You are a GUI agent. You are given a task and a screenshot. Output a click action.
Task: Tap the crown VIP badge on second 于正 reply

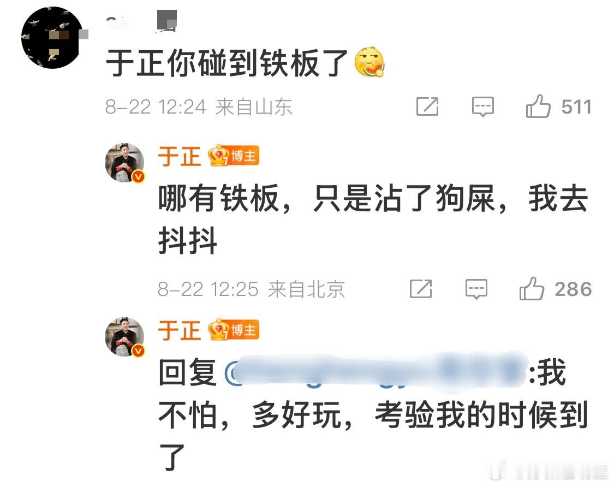click(x=218, y=329)
